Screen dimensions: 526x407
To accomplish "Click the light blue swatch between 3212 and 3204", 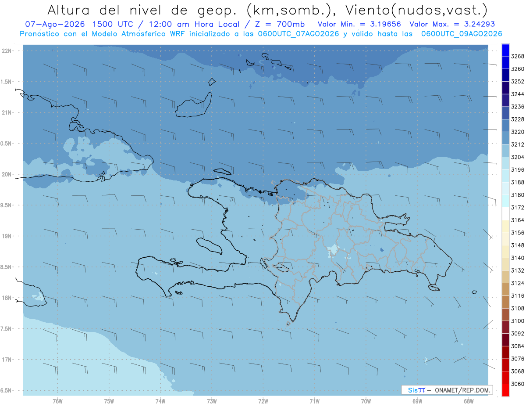I will pos(505,151).
